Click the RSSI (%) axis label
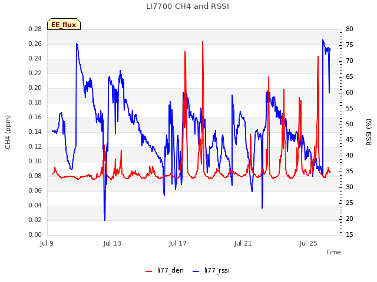This screenshot has width=377, height=282. coord(369,132)
